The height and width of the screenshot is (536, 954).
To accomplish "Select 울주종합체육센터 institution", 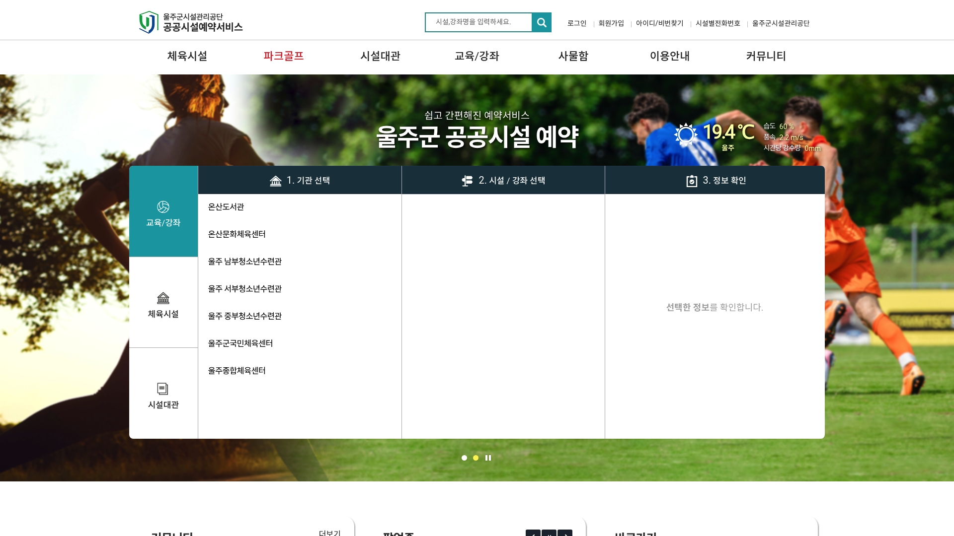I will [x=237, y=371].
